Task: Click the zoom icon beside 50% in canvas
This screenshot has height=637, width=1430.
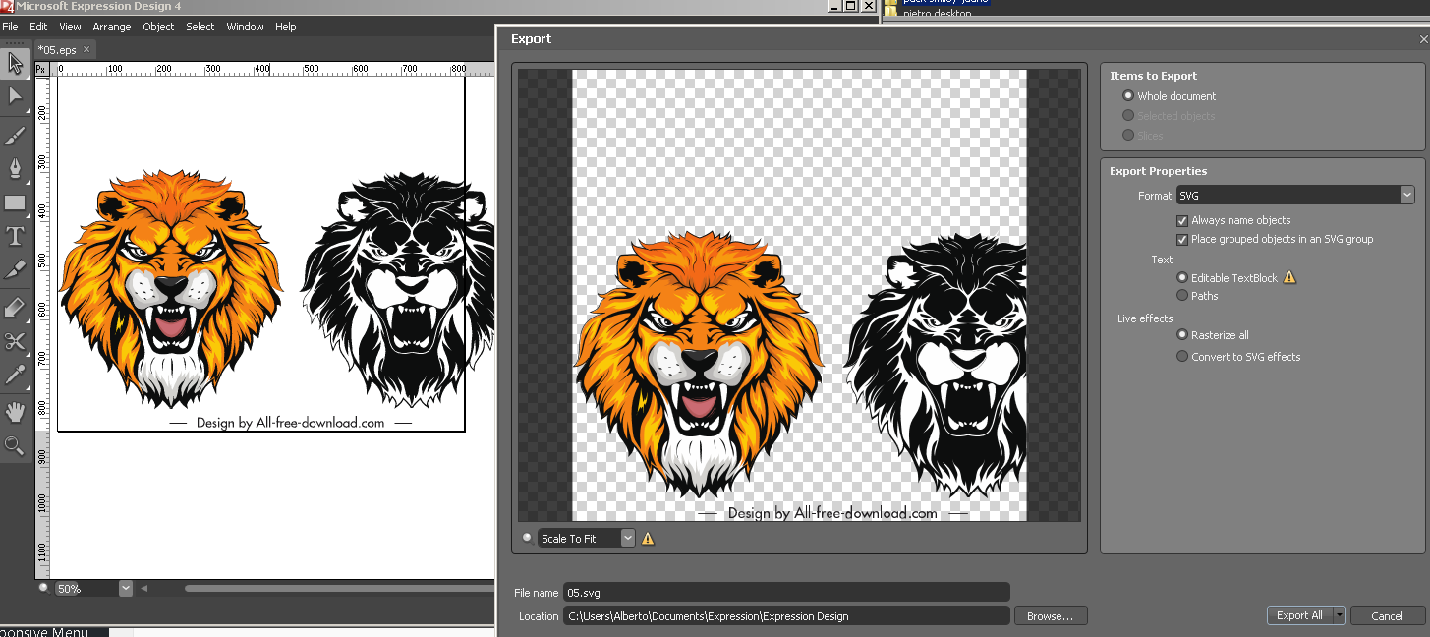Action: 43,588
